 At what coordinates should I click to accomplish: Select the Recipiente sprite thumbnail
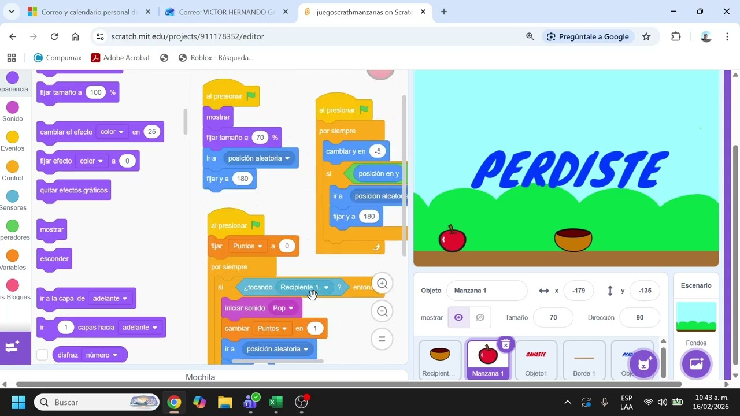click(440, 360)
